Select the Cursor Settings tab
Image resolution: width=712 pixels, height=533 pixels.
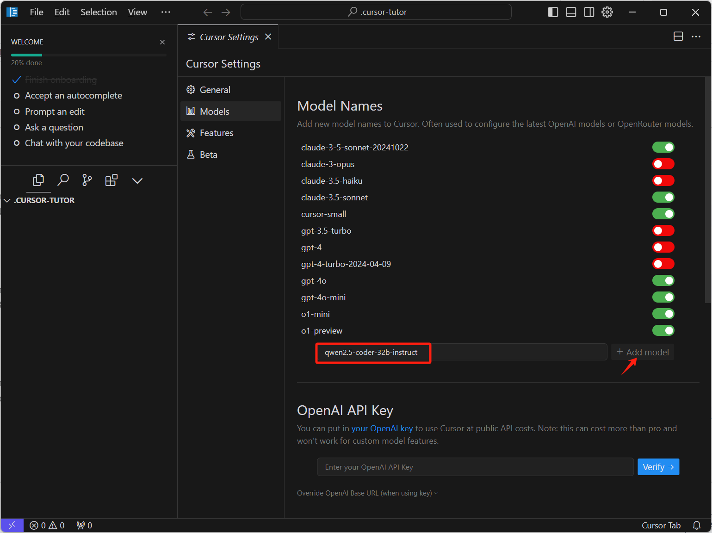(x=228, y=37)
